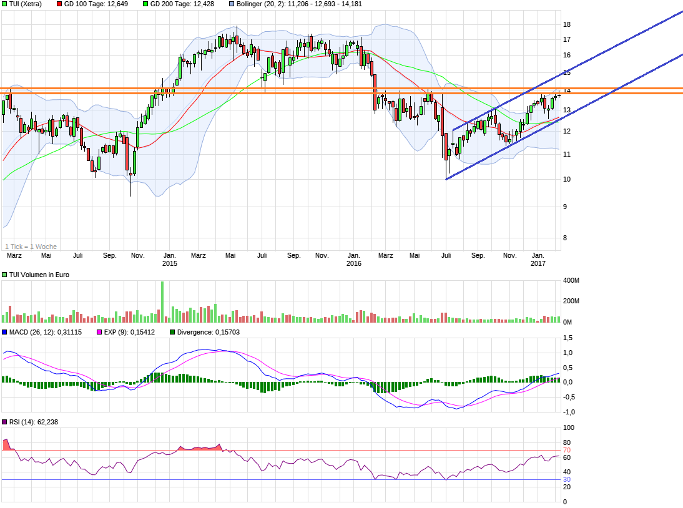This screenshot has width=683, height=508.
Task: Click the 400M volume axis label
Action: click(x=571, y=280)
